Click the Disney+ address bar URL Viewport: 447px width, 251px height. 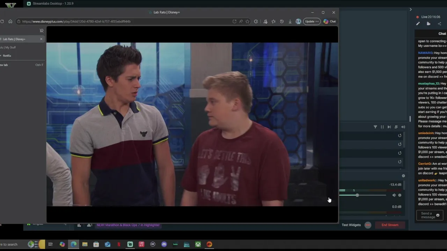click(x=76, y=21)
